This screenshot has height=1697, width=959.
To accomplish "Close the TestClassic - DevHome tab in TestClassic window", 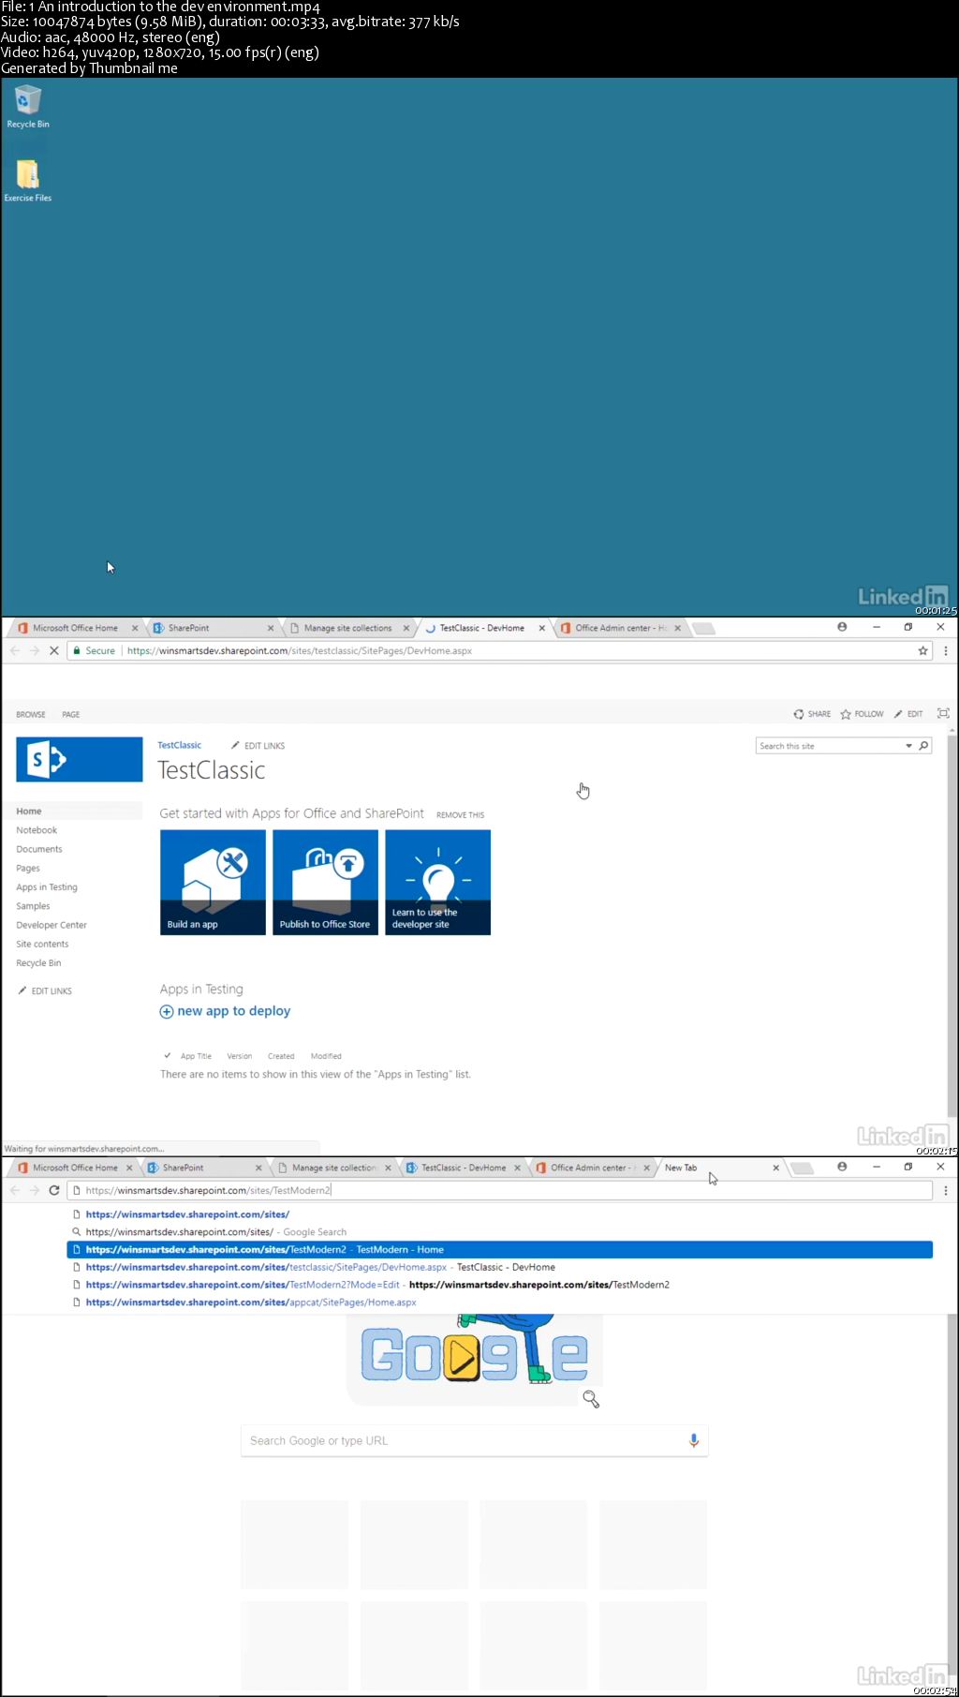I will point(541,628).
